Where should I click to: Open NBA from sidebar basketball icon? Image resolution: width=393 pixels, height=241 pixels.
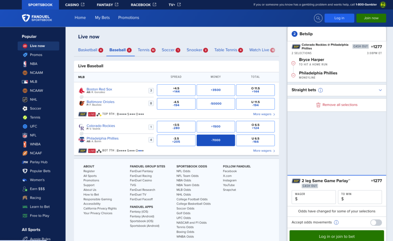[25, 64]
